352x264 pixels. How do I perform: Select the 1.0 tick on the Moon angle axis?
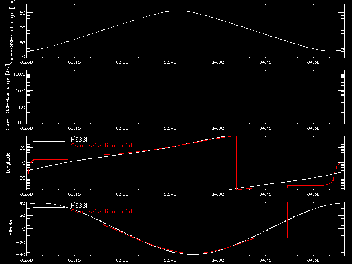click(22, 107)
